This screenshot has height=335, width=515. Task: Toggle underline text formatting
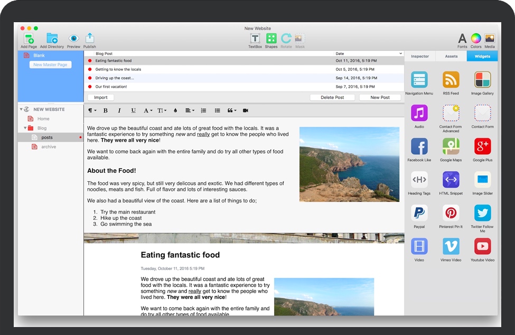click(x=133, y=110)
